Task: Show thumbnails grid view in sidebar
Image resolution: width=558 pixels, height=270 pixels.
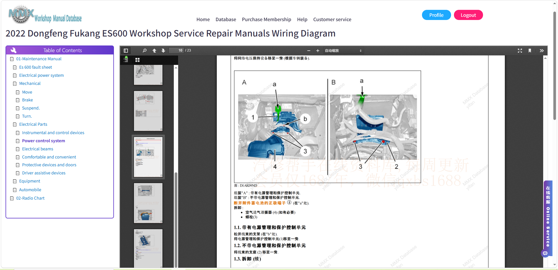Action: click(137, 60)
